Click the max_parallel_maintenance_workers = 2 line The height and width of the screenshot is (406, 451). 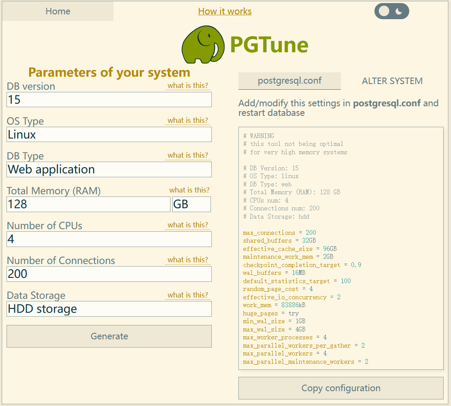305,362
